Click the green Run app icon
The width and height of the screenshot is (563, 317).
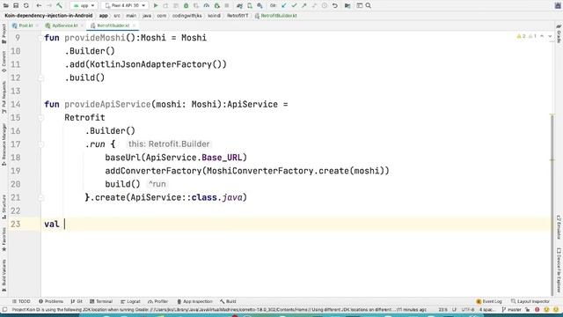click(156, 6)
